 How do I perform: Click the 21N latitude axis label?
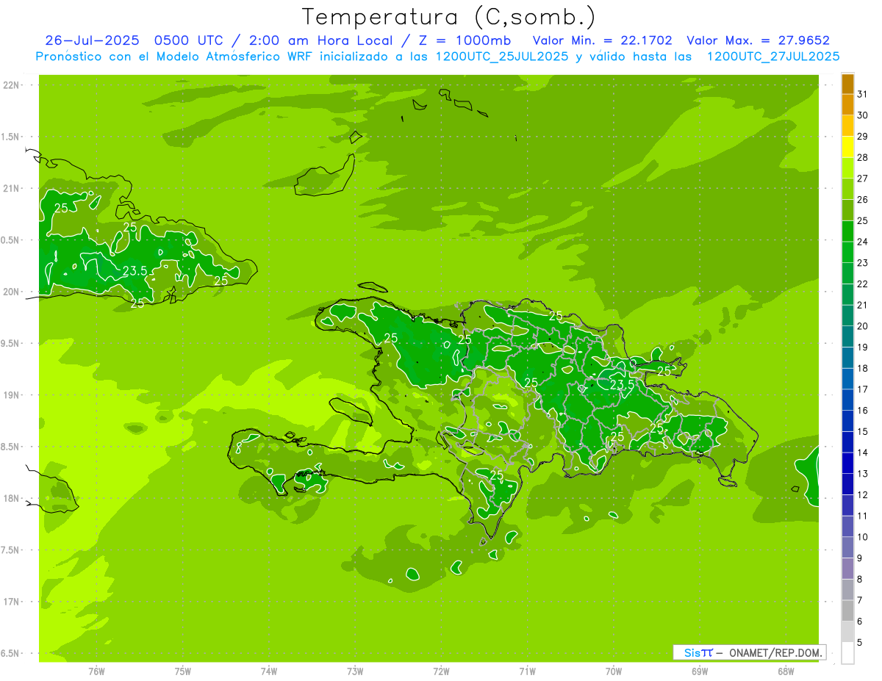[12, 188]
